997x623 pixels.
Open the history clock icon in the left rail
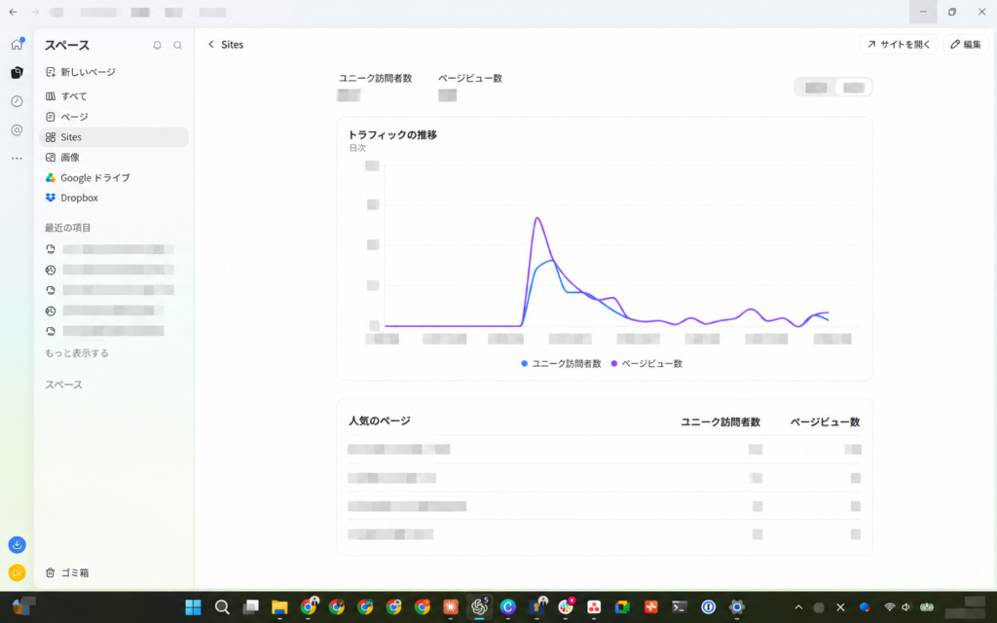(x=18, y=101)
